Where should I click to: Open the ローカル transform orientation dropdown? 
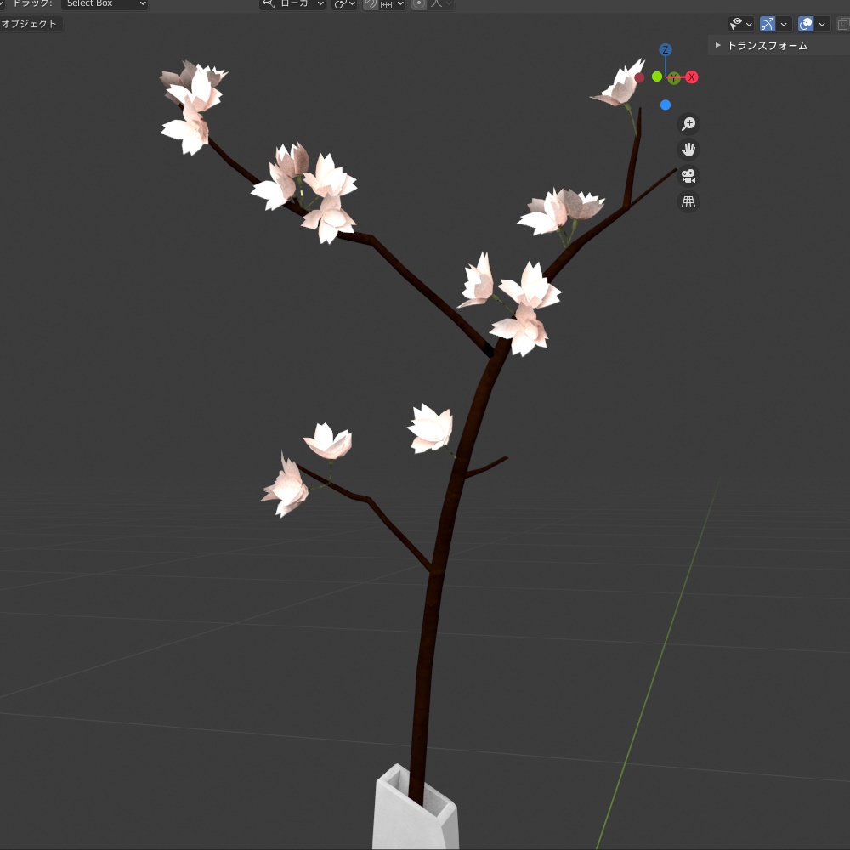tap(293, 4)
